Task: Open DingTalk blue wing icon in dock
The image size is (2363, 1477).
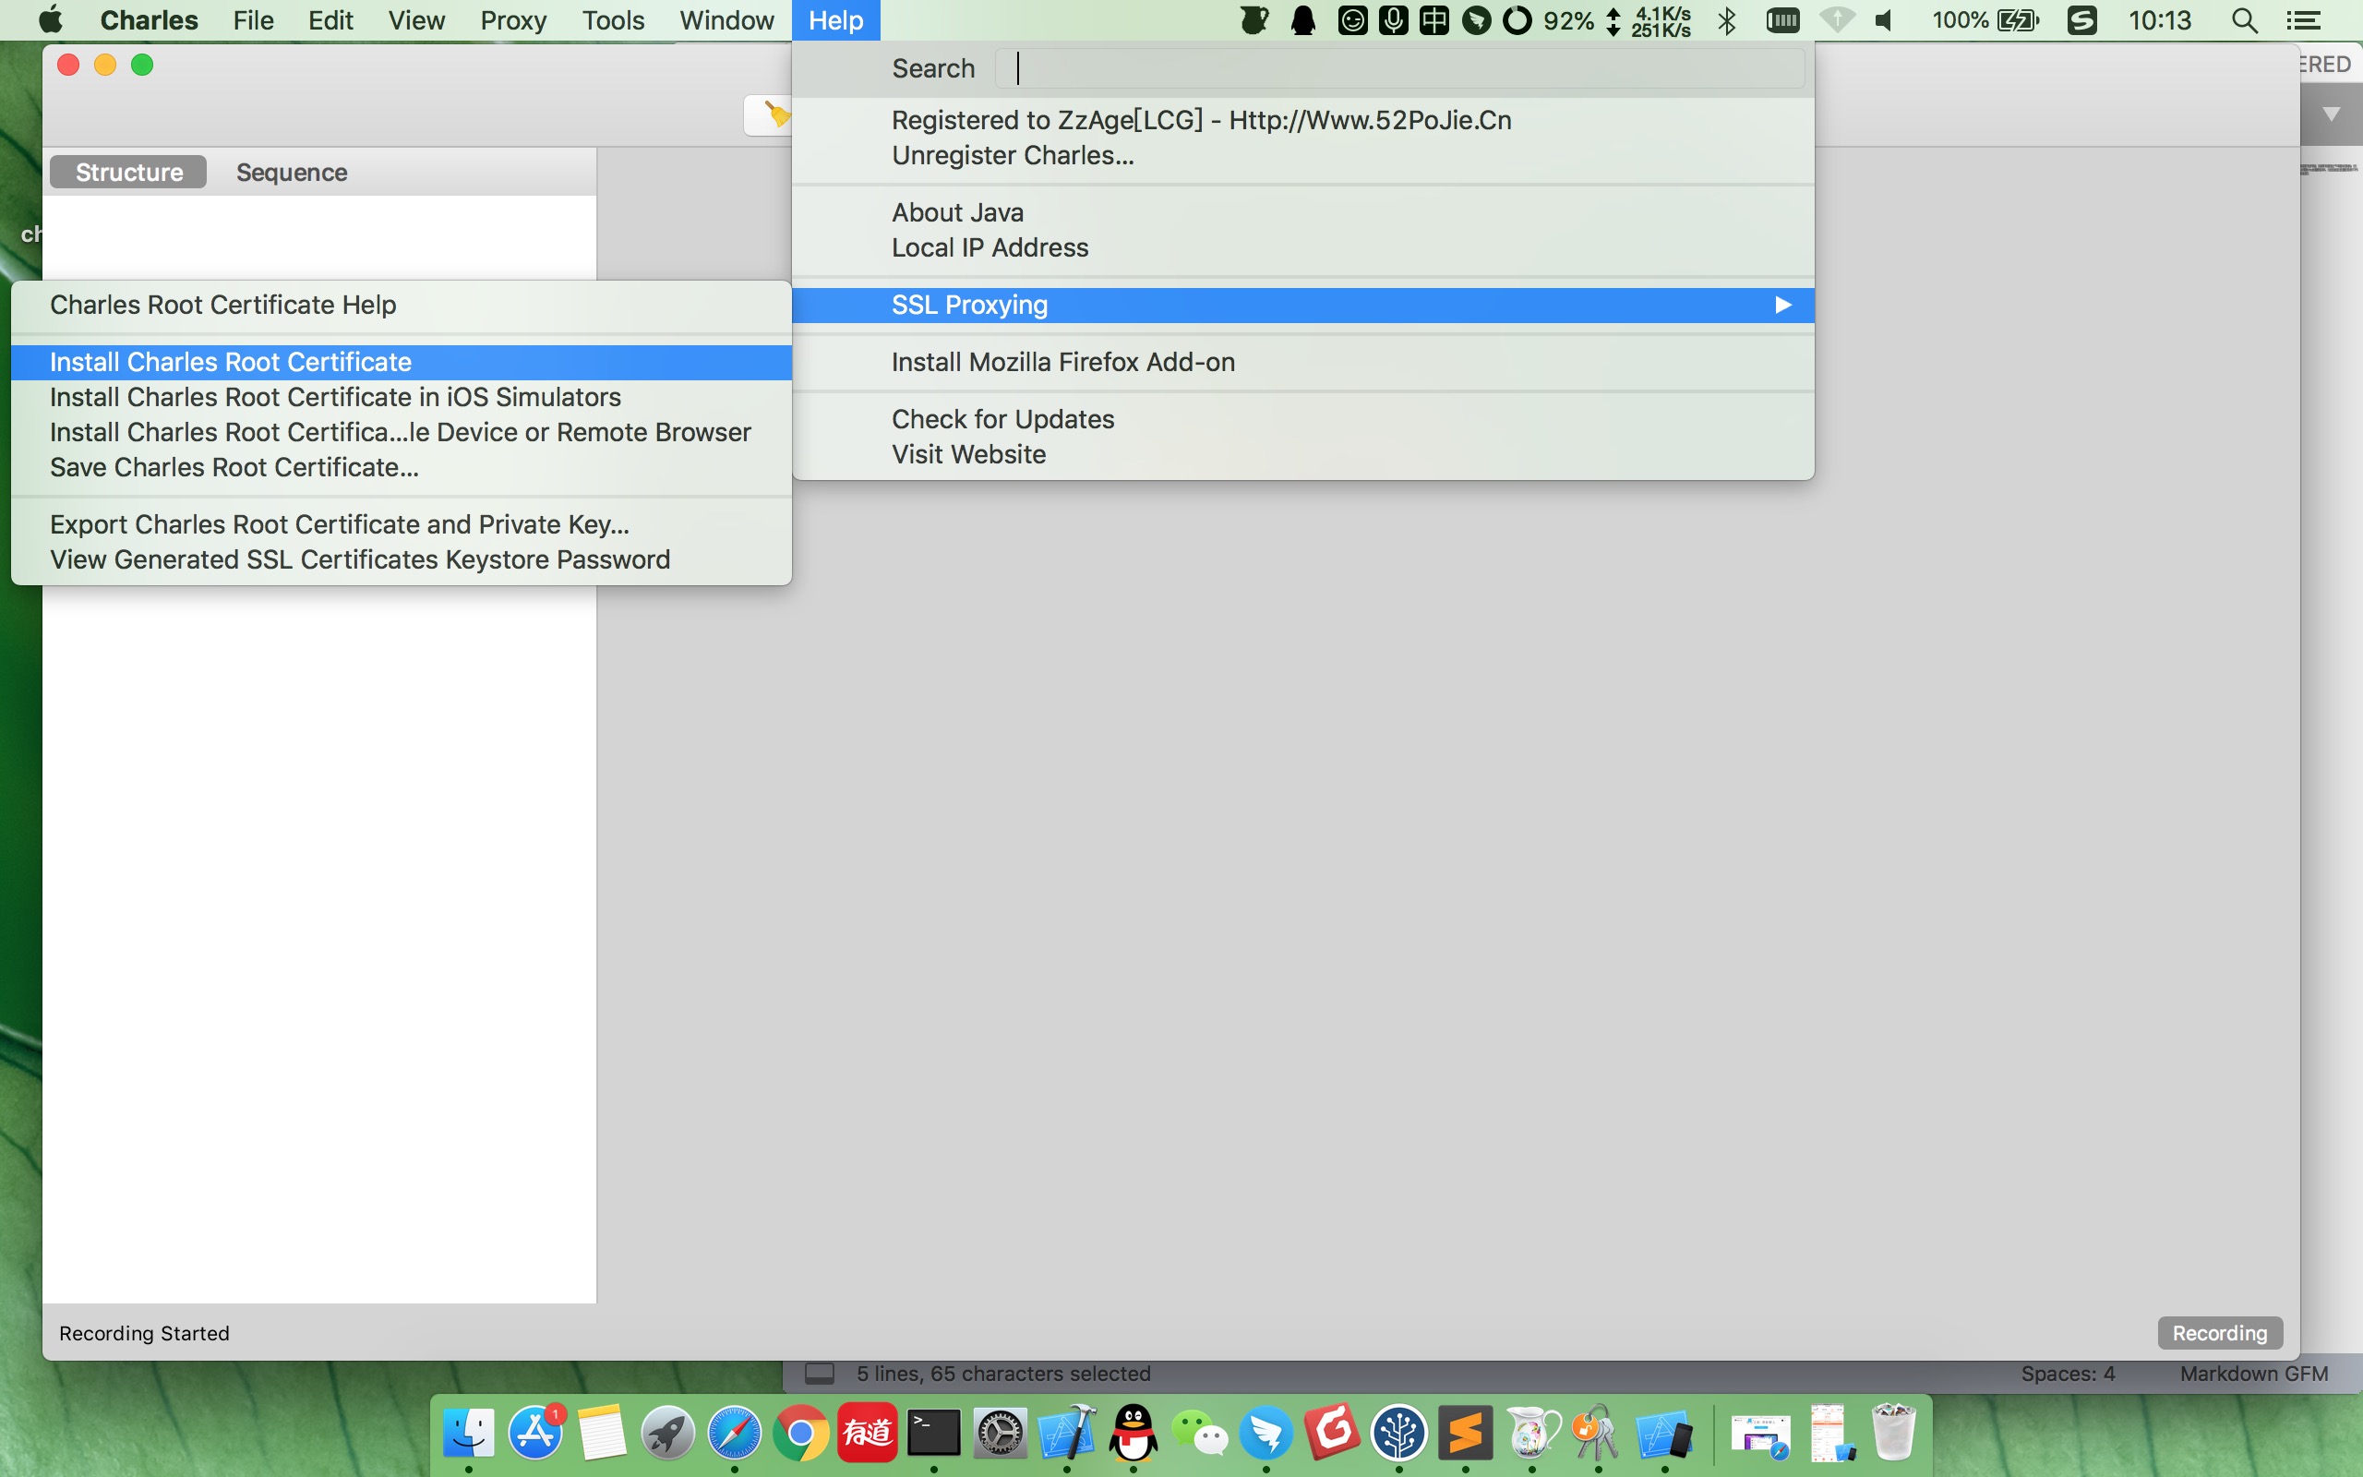Action: [1266, 1433]
